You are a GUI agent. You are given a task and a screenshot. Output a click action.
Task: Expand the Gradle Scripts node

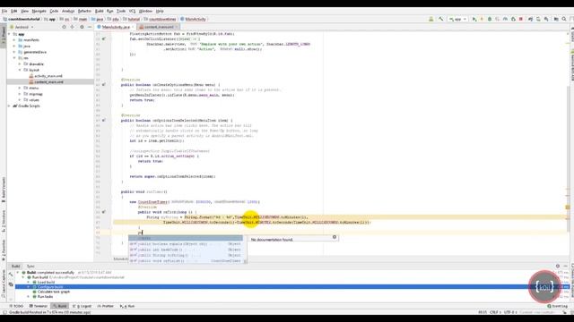(x=10, y=106)
